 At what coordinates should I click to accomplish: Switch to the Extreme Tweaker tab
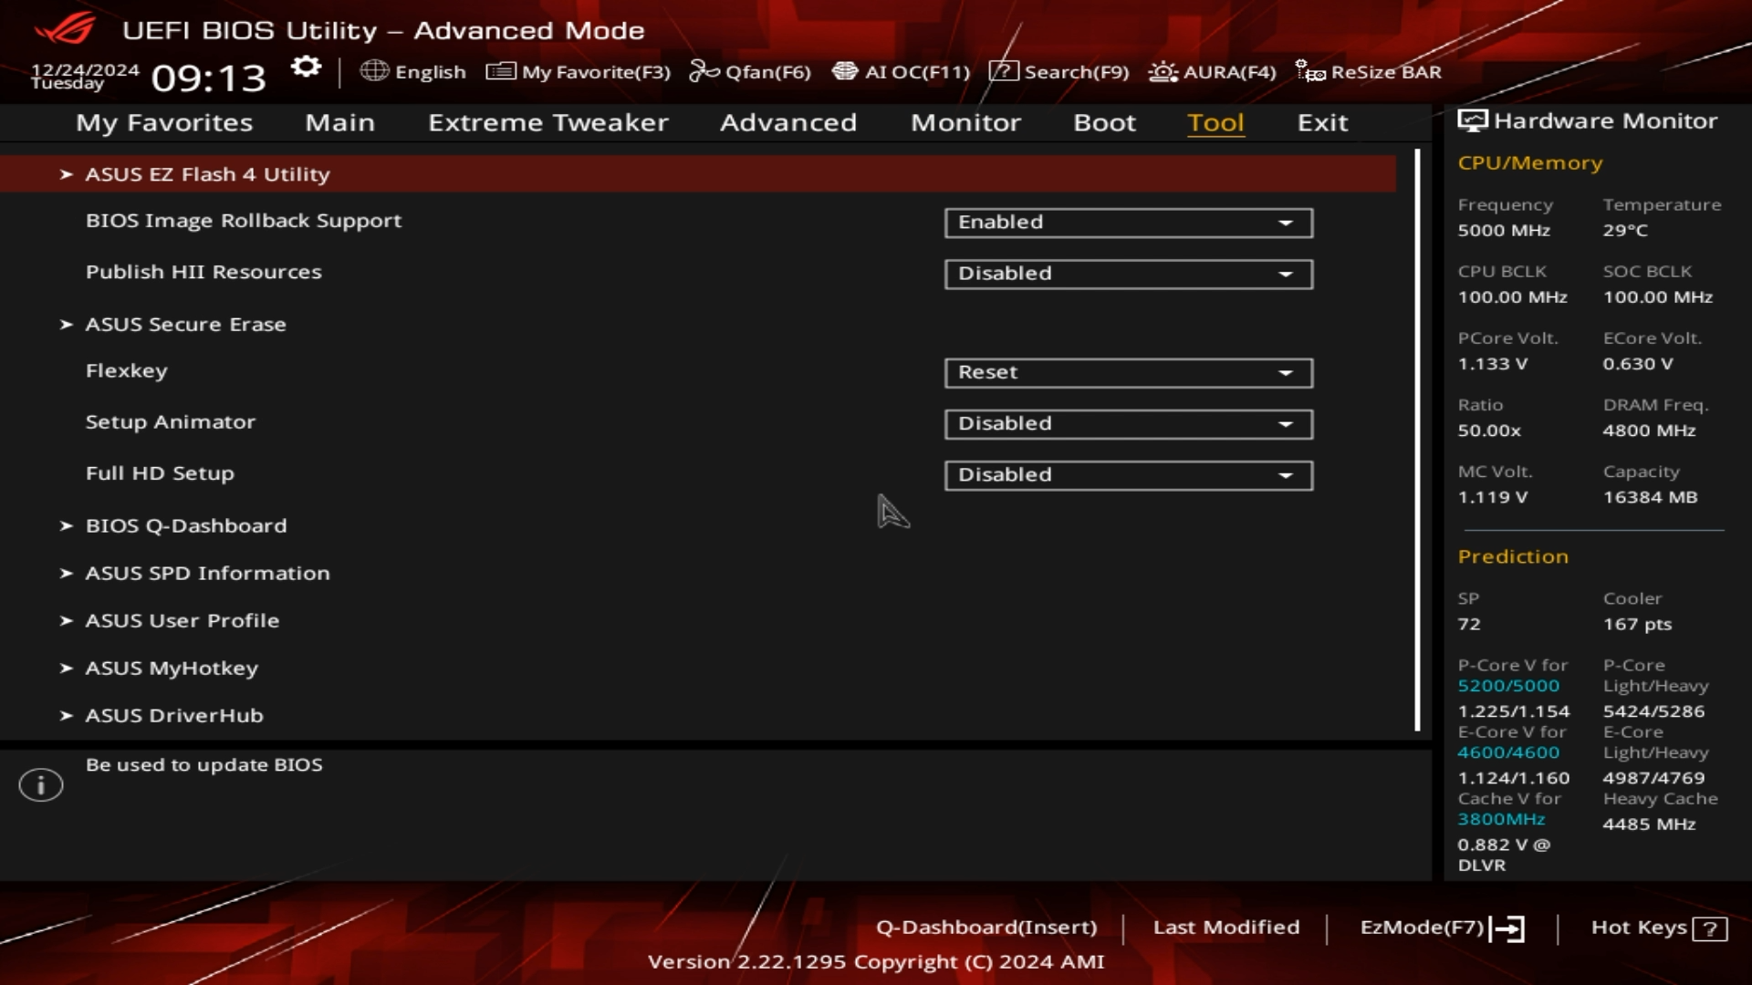pos(547,122)
